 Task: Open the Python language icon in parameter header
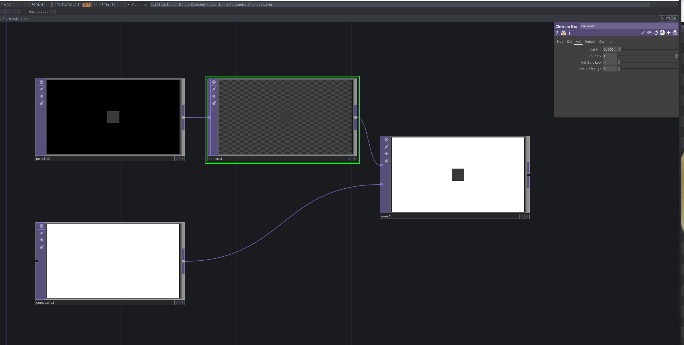click(662, 33)
